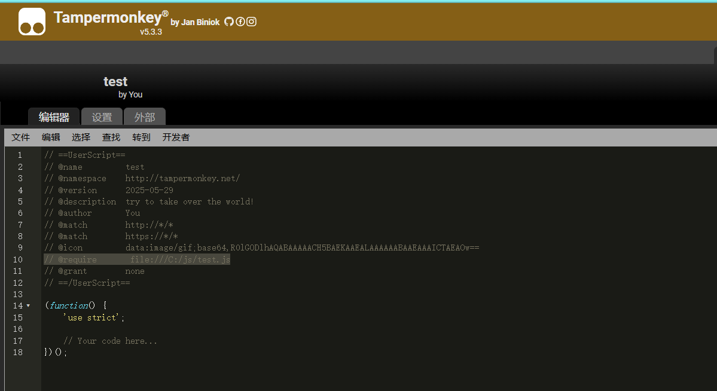Screen dimensions: 717x391
Task: Click the '==/UserScript==' closing line
Action: tap(87, 283)
